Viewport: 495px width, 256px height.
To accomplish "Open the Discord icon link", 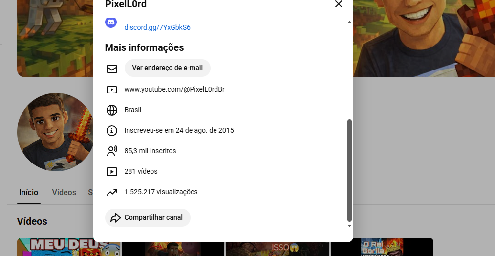I will click(111, 22).
